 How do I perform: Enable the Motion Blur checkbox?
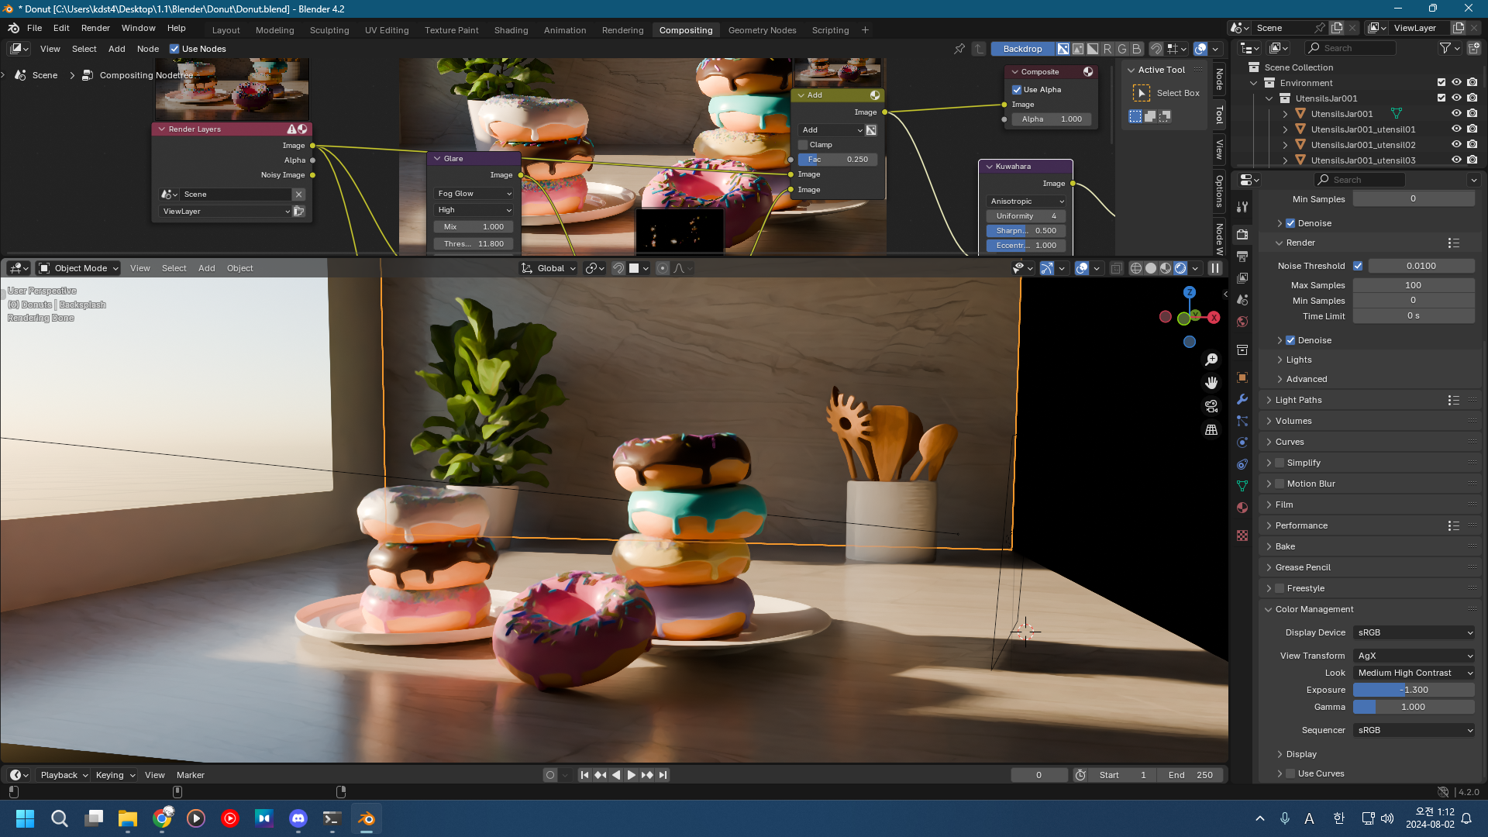click(1280, 484)
